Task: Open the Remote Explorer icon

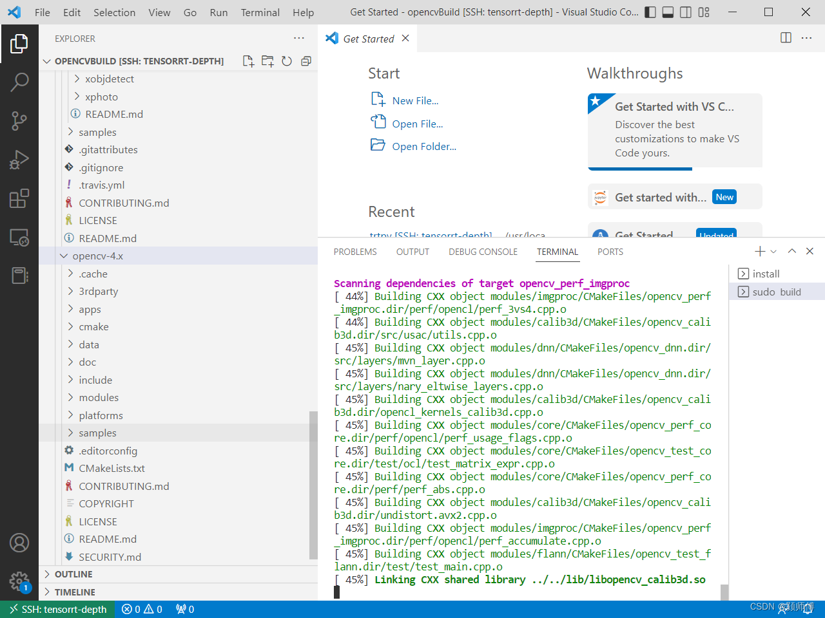Action: [20, 238]
